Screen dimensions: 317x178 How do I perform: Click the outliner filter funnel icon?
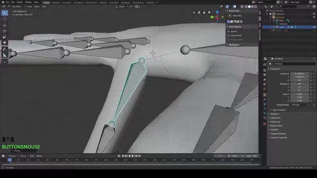308,6
